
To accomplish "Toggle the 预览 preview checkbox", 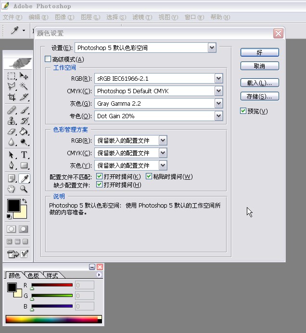I will [243, 111].
